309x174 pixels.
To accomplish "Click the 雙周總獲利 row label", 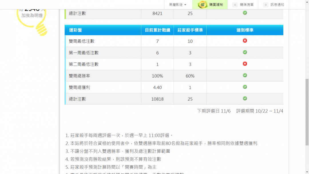I will pyautogui.click(x=80, y=88).
